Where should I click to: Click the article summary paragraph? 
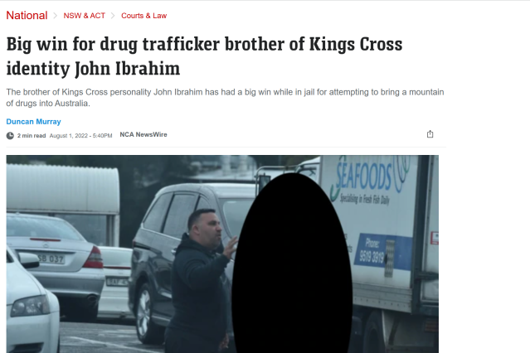pos(225,97)
